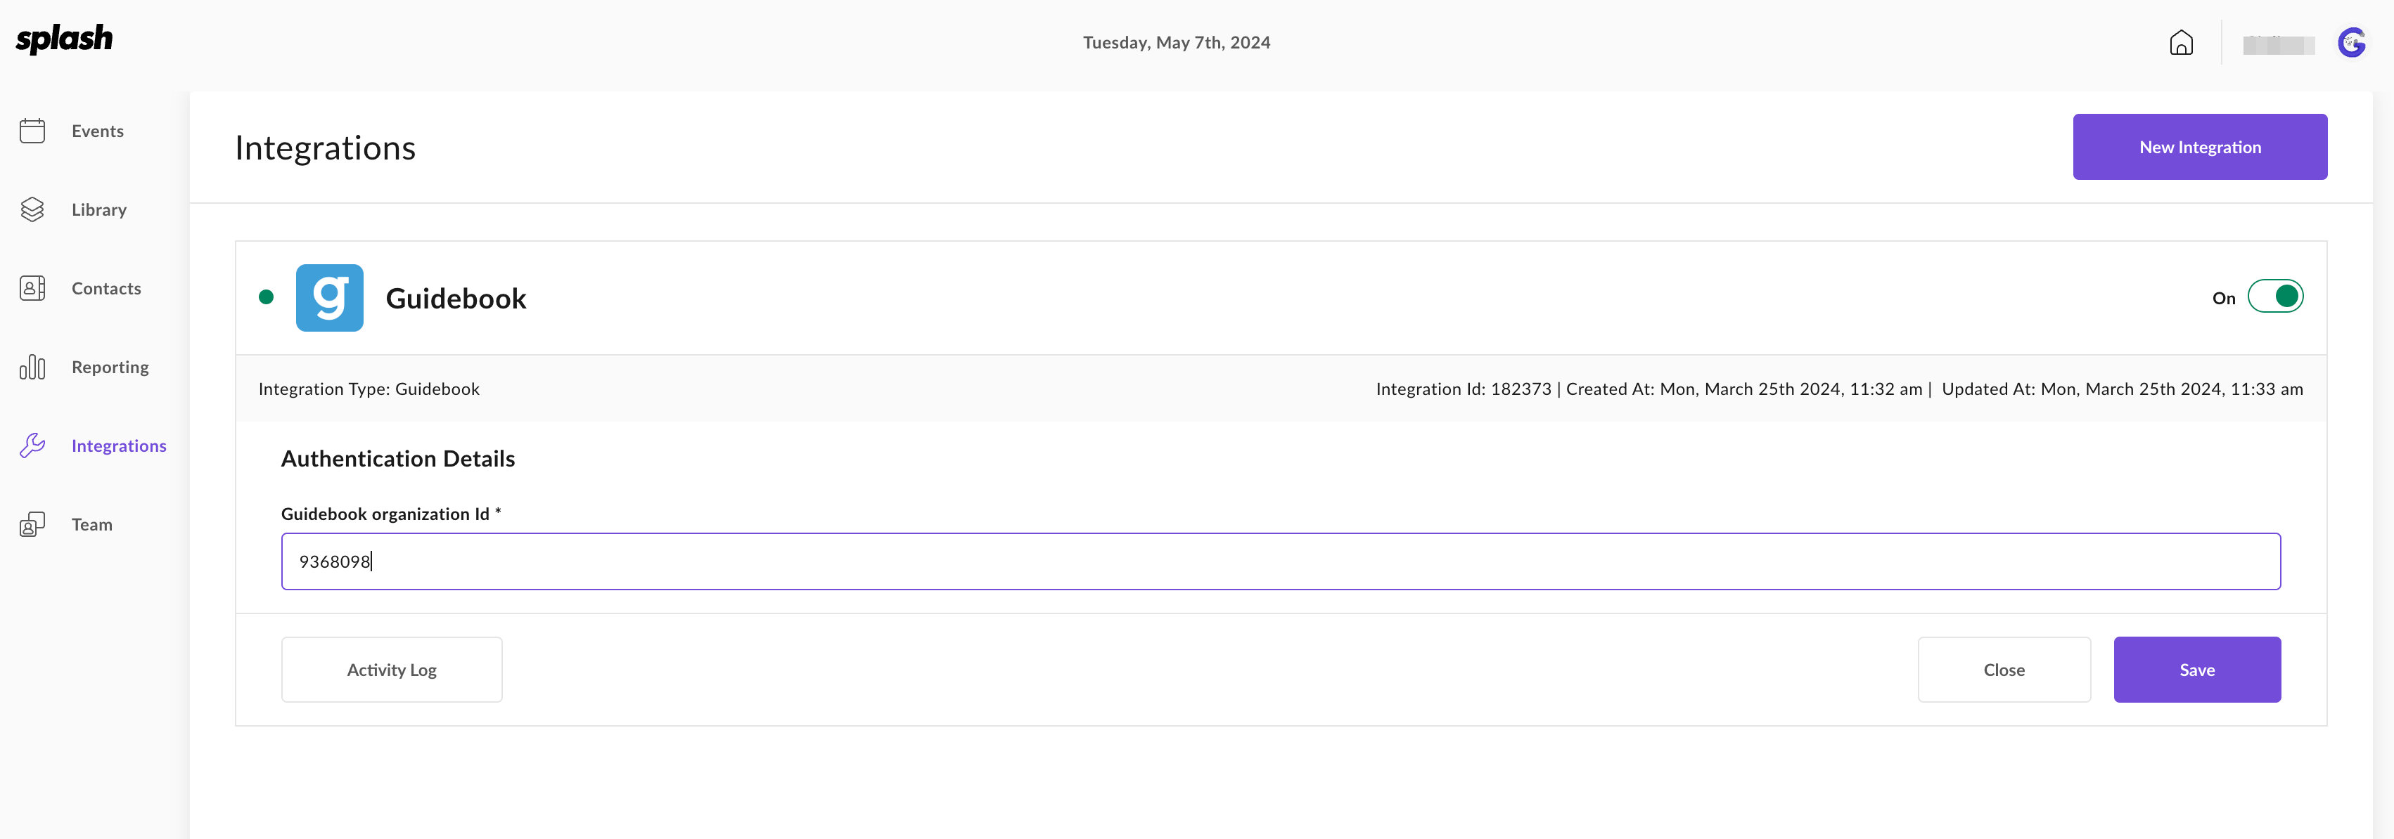
Task: Click the Authentication Details heading
Action: [398, 458]
